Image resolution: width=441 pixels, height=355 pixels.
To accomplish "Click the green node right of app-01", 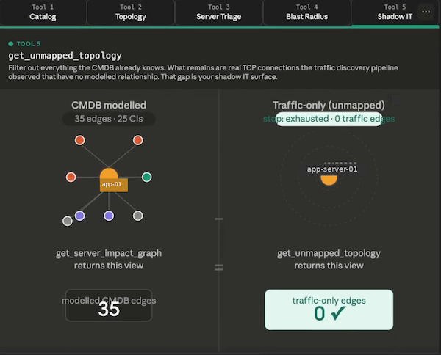I will click(x=146, y=177).
